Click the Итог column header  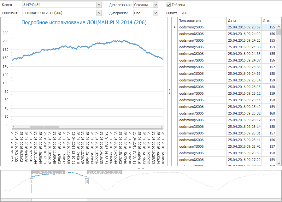268,21
